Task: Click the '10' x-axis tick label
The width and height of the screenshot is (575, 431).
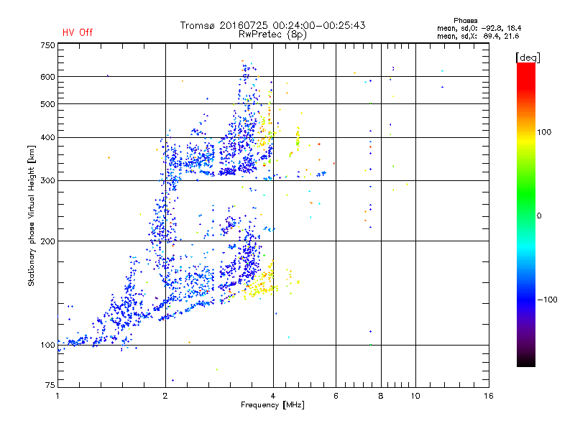Action: pos(415,396)
